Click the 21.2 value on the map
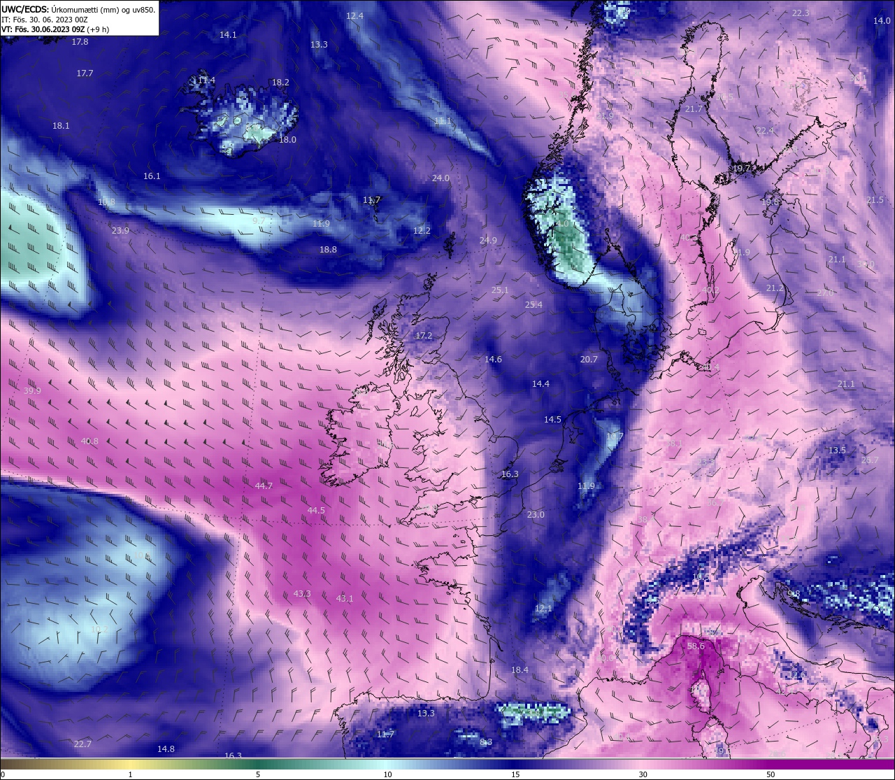 point(775,288)
